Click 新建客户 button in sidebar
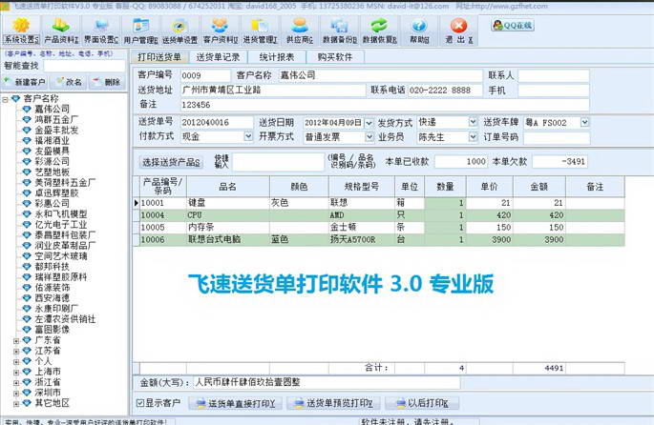The width and height of the screenshot is (654, 425). point(25,82)
